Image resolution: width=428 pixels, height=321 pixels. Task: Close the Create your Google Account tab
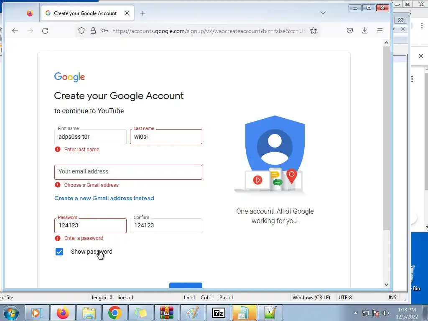point(127,13)
